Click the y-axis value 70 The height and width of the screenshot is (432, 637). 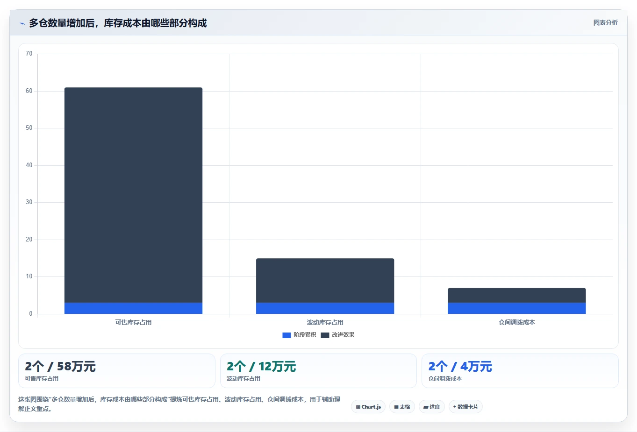pyautogui.click(x=29, y=54)
